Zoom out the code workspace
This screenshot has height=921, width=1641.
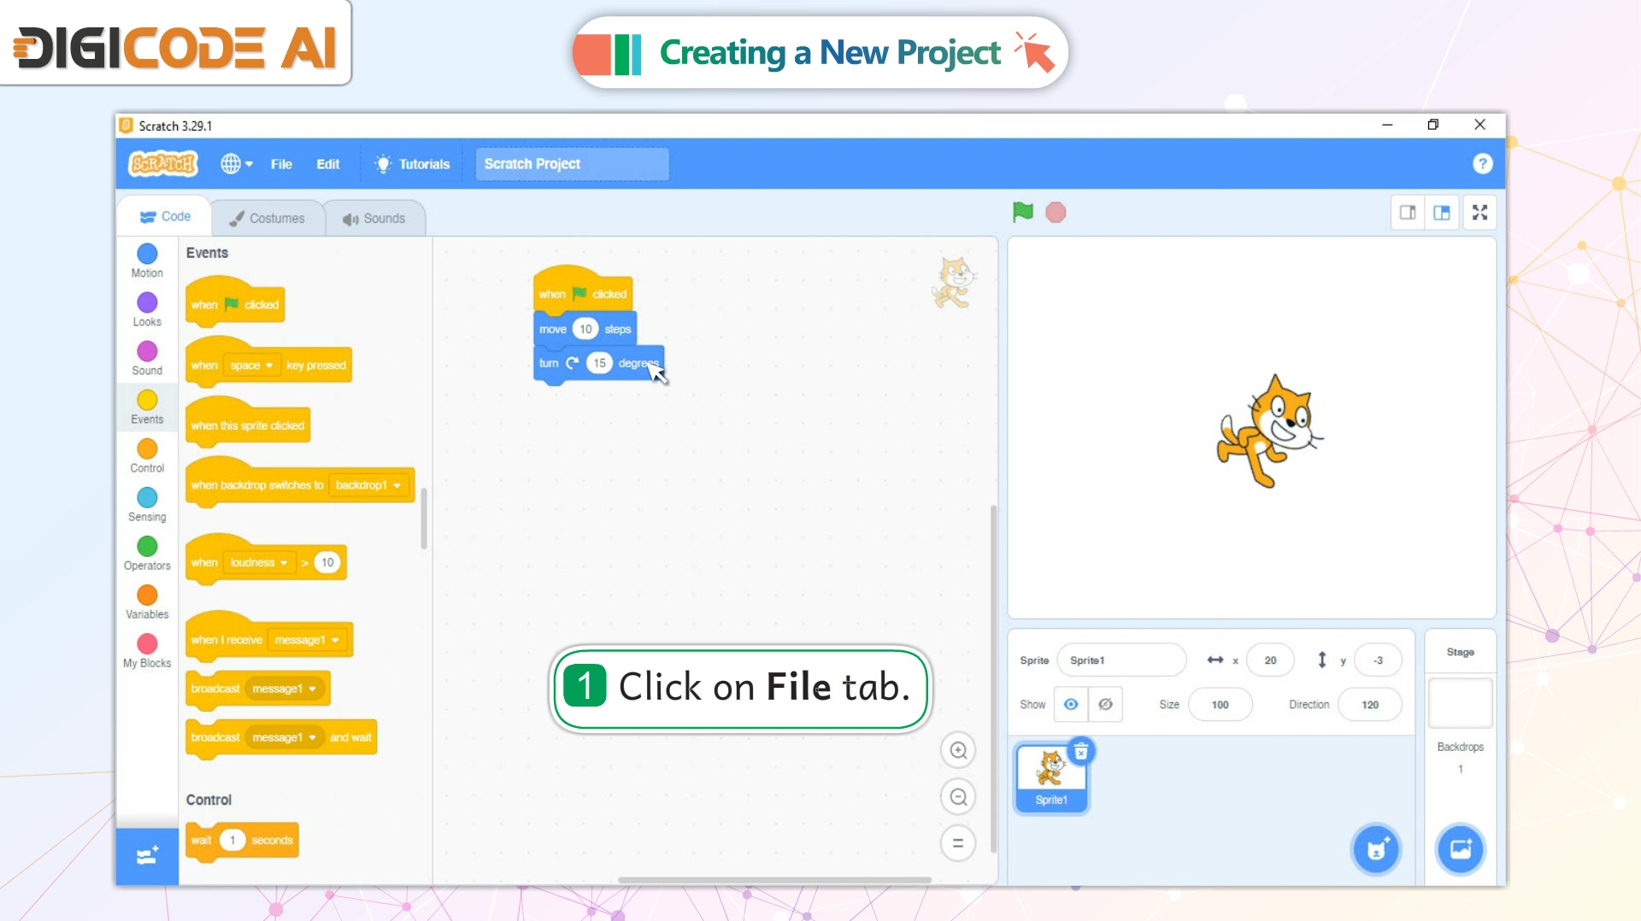pyautogui.click(x=958, y=797)
